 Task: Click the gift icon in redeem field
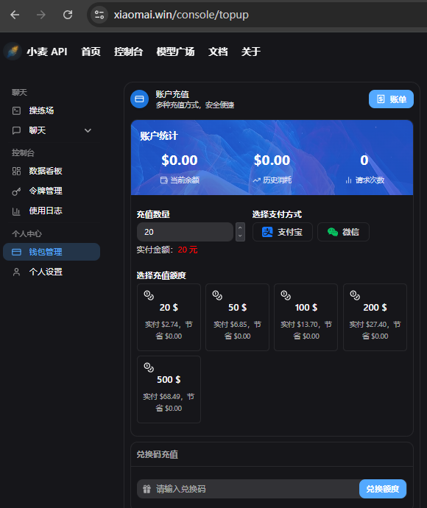(147, 489)
